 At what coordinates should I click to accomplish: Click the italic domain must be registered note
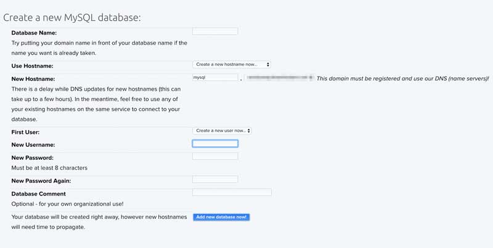[402, 79]
